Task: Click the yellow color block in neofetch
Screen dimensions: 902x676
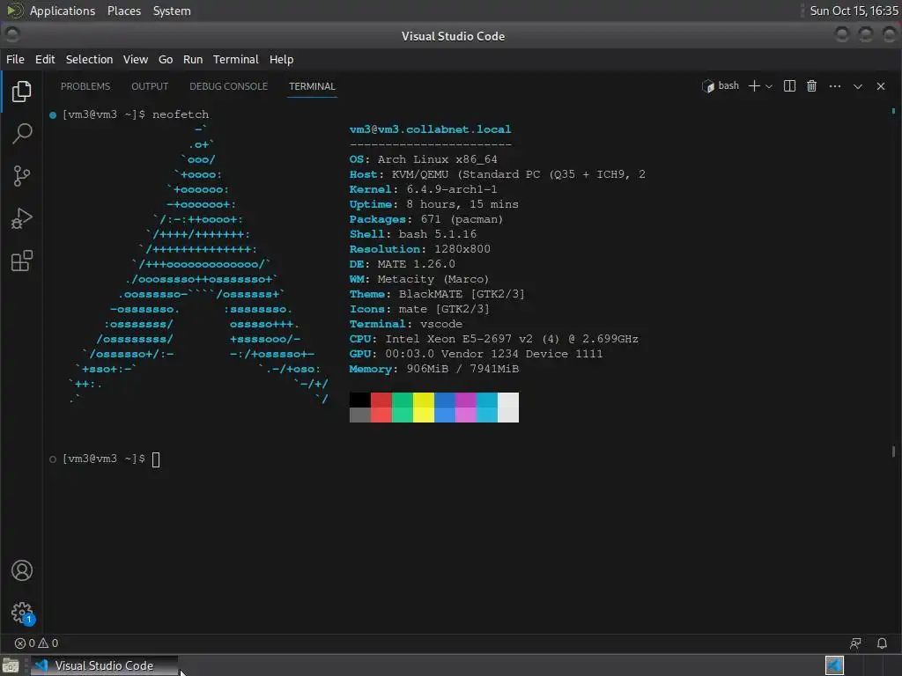Action: pos(424,408)
